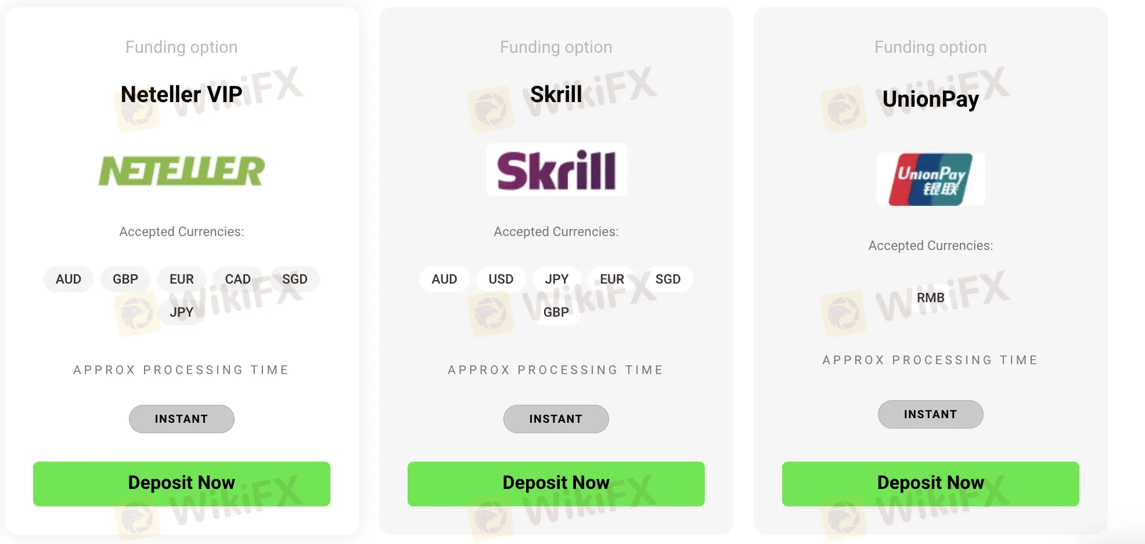The image size is (1145, 544).
Task: Choose the JPY chip in Neteller card
Action: pyautogui.click(x=181, y=312)
